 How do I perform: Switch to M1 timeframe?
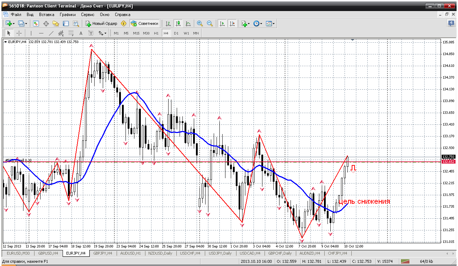pos(116,33)
